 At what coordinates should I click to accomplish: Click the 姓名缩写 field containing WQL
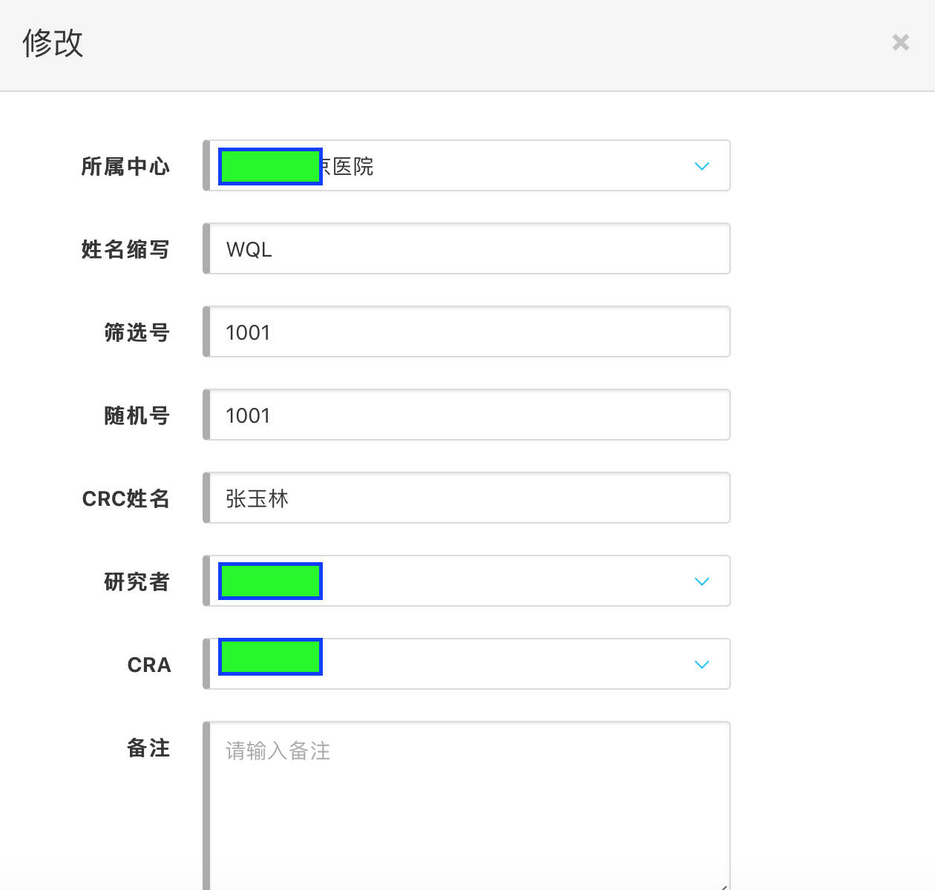(467, 249)
